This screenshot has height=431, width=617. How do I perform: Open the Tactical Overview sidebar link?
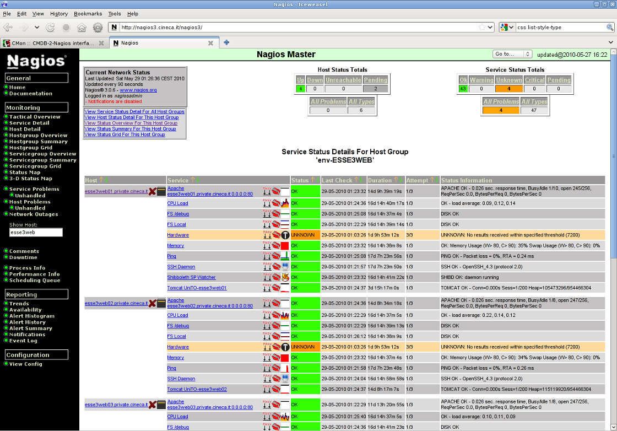click(x=35, y=117)
